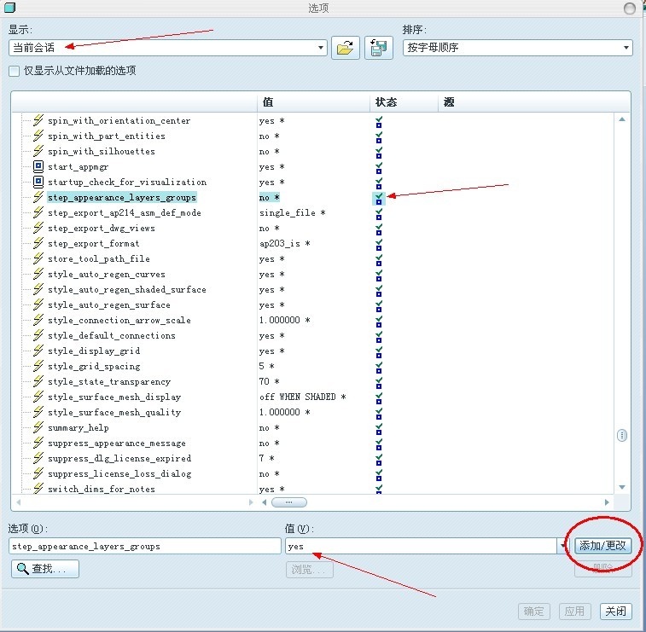This screenshot has height=632, width=646.
Task: Click the 值 input field containing yes
Action: point(421,547)
